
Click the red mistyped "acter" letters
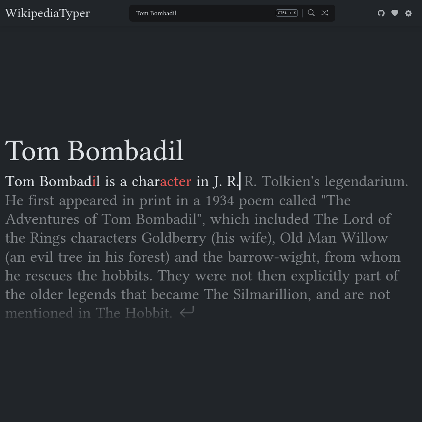176,181
